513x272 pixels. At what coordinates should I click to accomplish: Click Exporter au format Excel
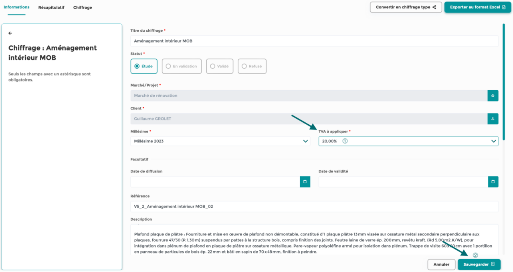(477, 7)
